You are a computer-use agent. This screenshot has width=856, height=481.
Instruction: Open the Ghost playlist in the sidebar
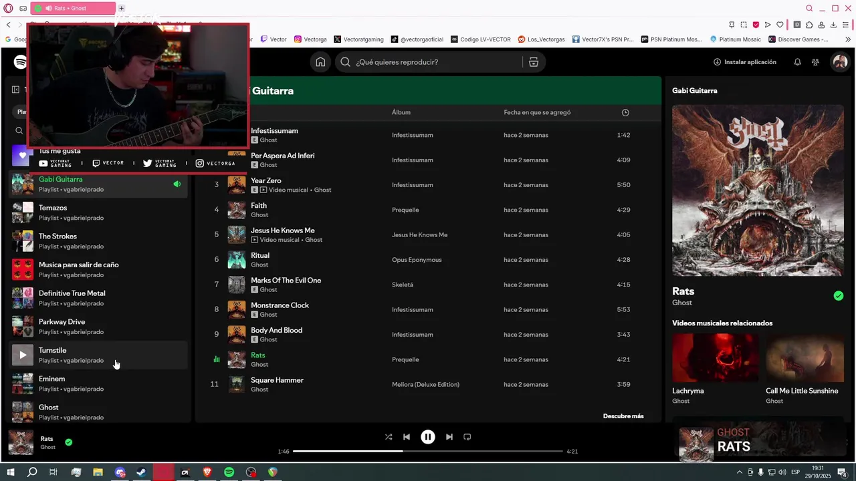(x=98, y=412)
